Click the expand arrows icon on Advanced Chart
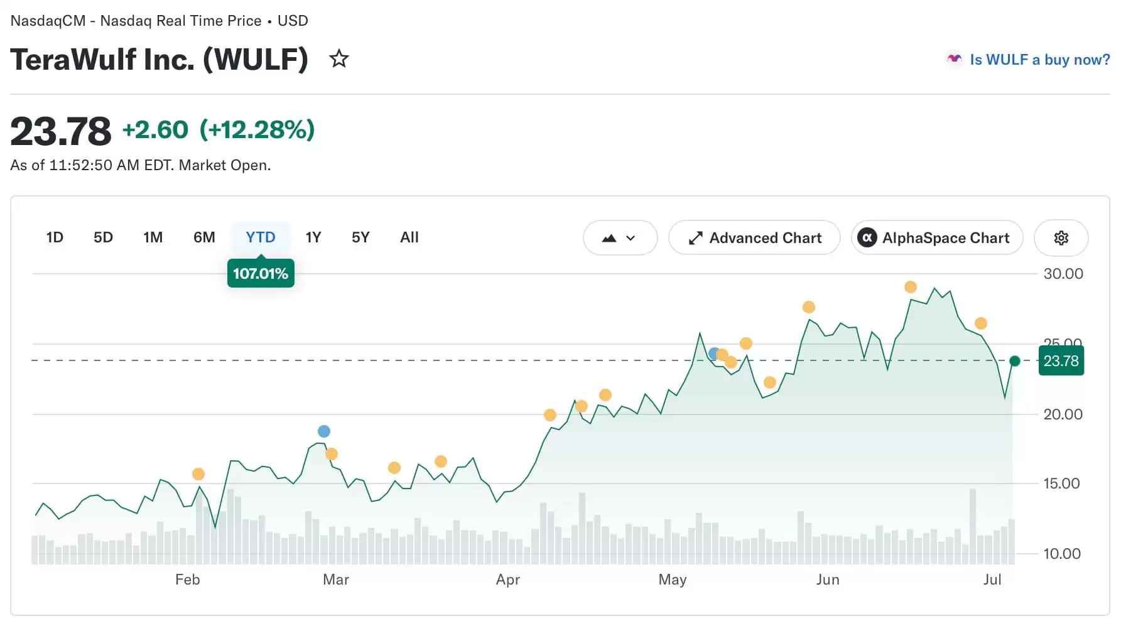The image size is (1121, 626). coord(695,239)
